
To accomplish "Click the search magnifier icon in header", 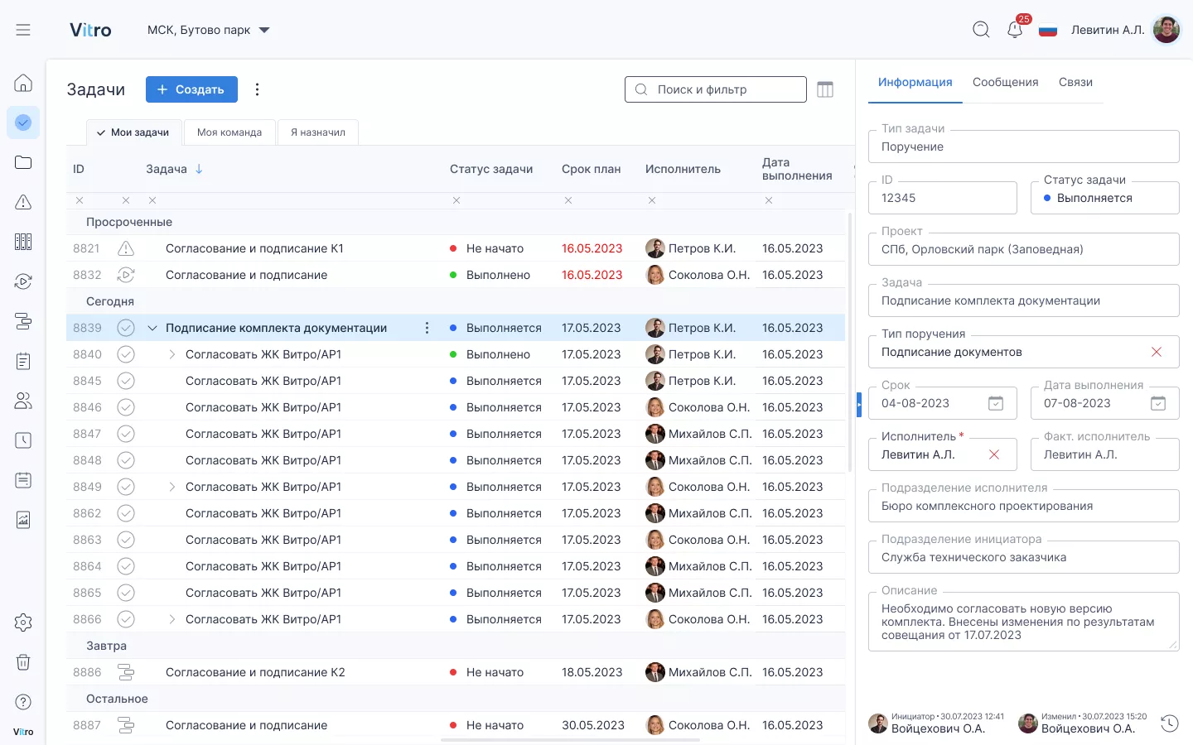I will coord(981,30).
